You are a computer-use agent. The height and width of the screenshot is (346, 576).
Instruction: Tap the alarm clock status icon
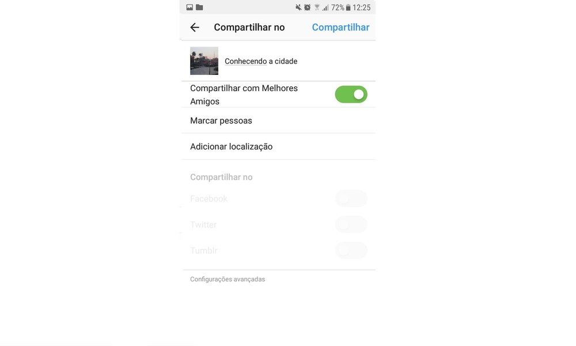[x=308, y=7]
